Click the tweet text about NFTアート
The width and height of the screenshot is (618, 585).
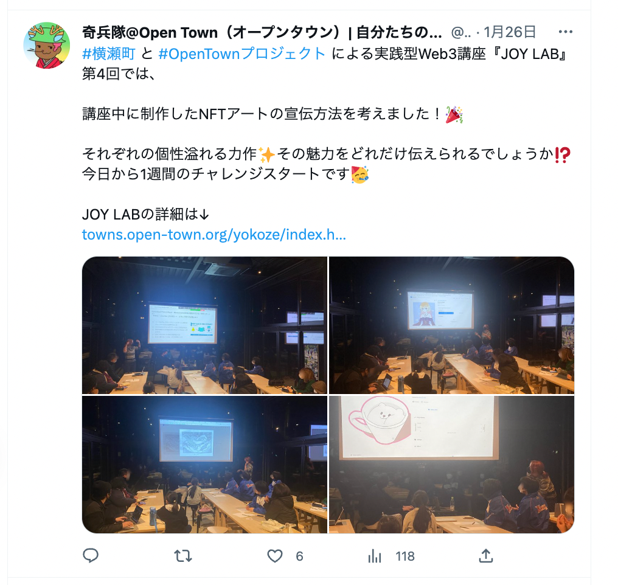[x=273, y=114]
